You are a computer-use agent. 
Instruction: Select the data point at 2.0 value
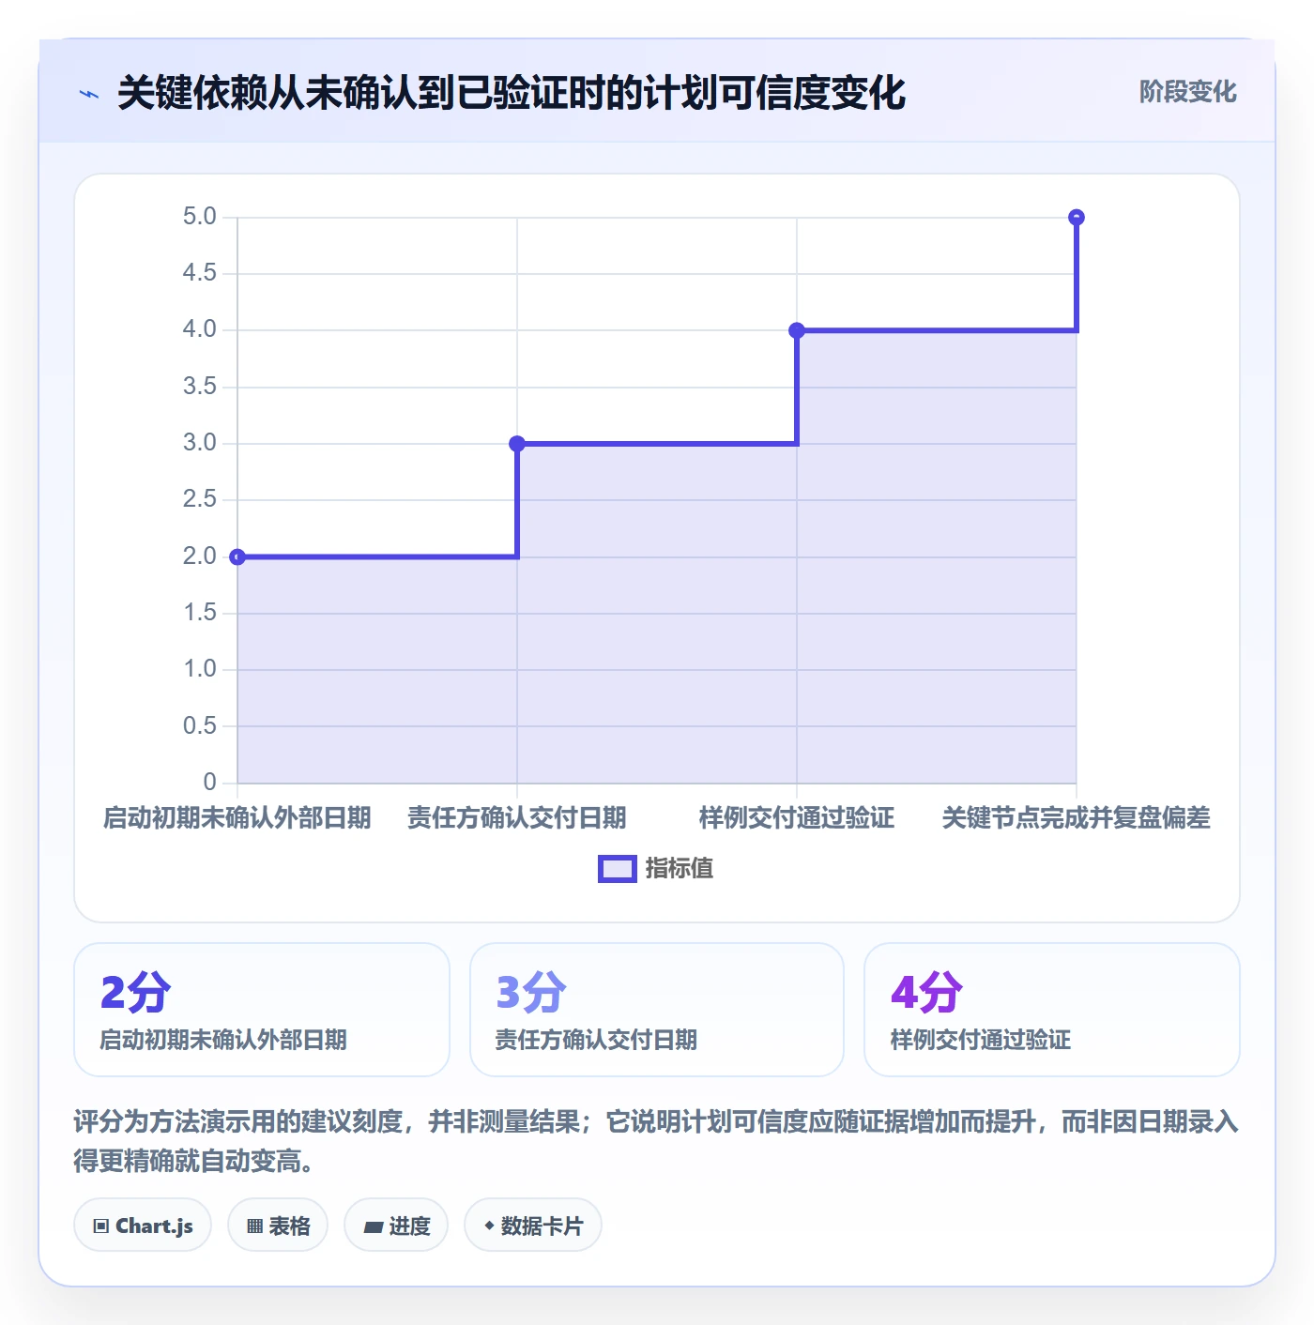click(x=237, y=557)
